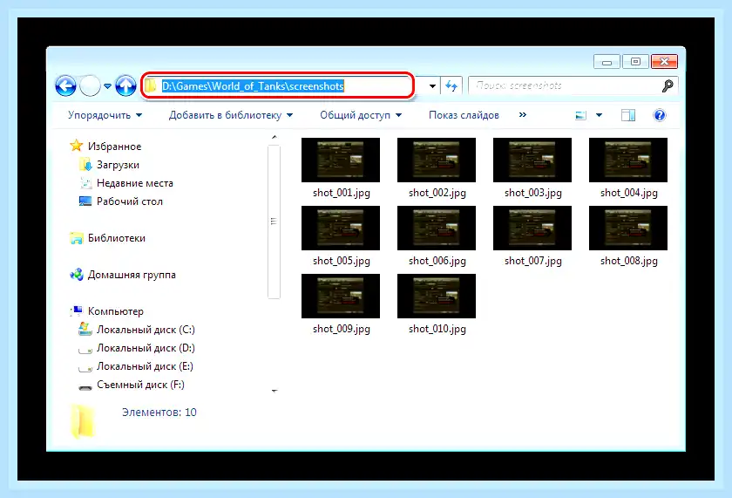Screen dimensions: 732x498
Task: Click the Библиотеки library icon
Action: pyautogui.click(x=76, y=238)
